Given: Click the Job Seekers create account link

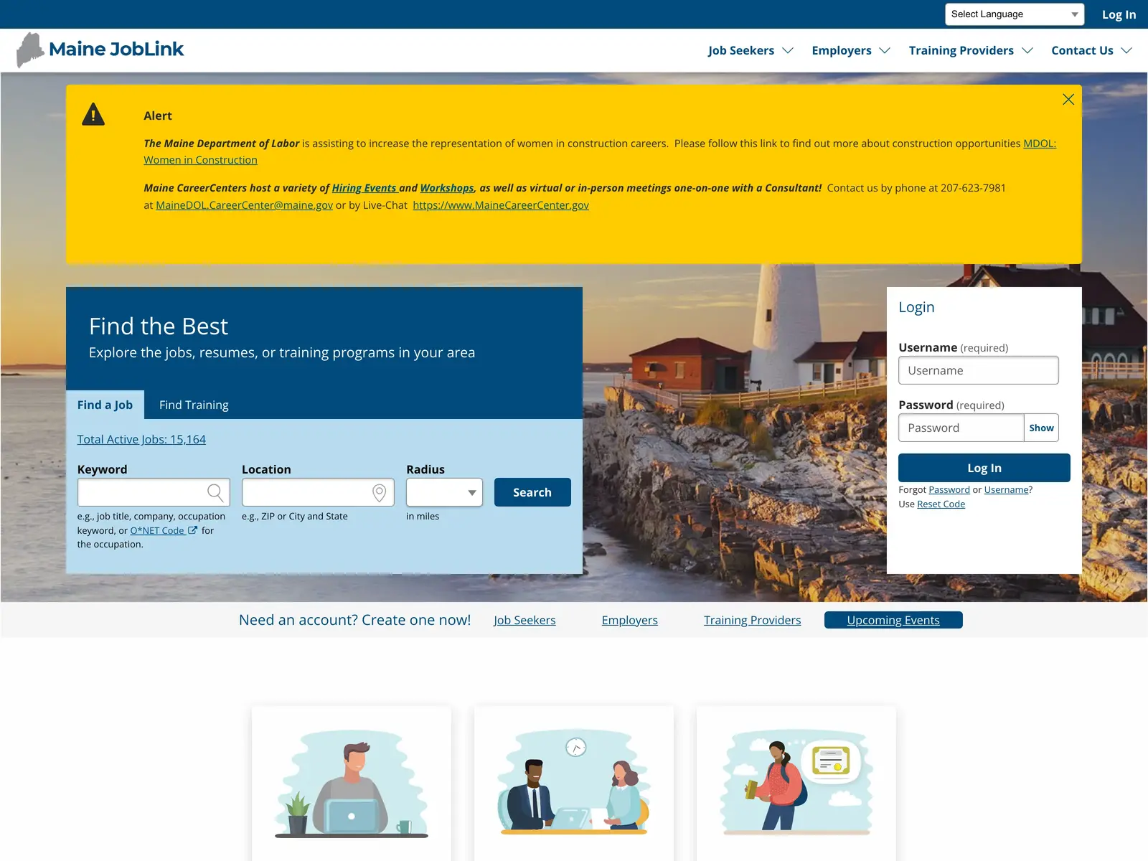Looking at the screenshot, I should 524,620.
